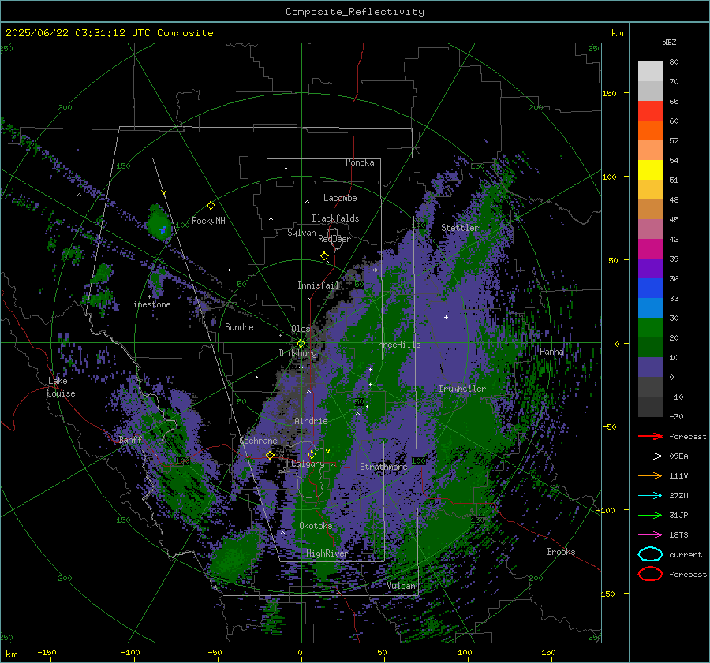Select the 39 dBZ magenta color swatch

tap(650, 249)
